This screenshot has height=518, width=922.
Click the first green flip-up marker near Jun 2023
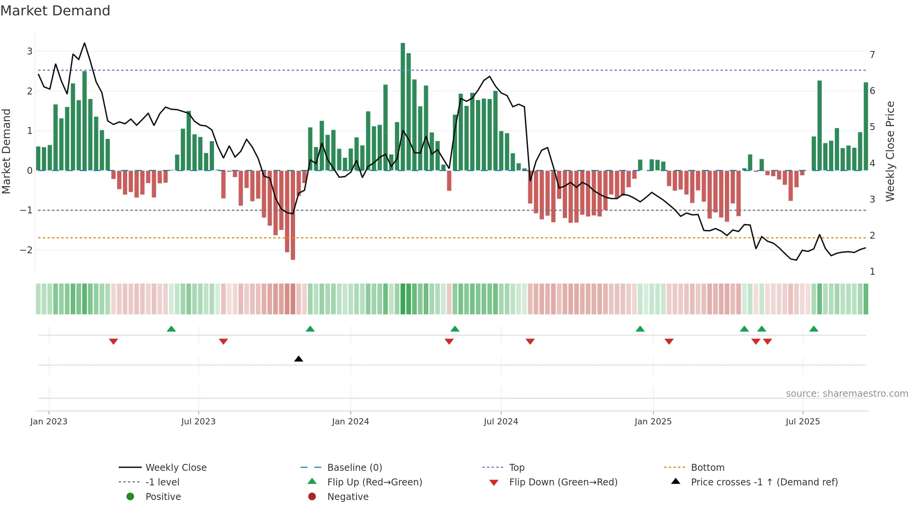click(x=171, y=329)
